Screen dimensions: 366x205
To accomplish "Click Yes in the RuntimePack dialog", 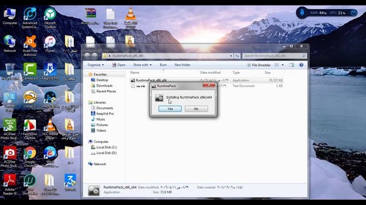I will [170, 109].
